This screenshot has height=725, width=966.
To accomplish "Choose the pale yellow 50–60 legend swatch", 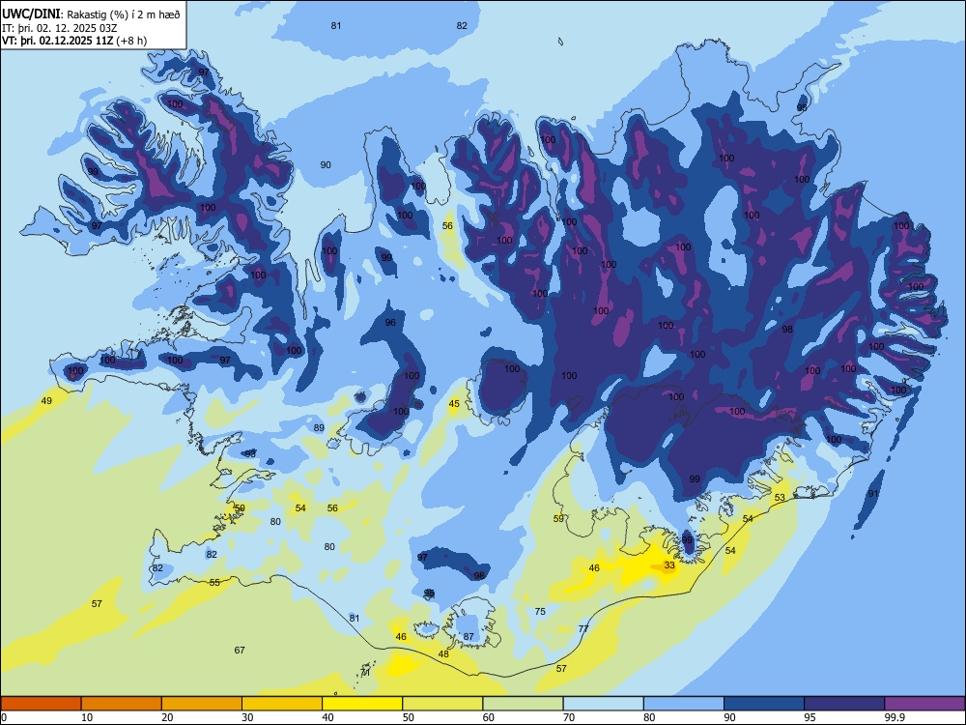I will point(442,704).
